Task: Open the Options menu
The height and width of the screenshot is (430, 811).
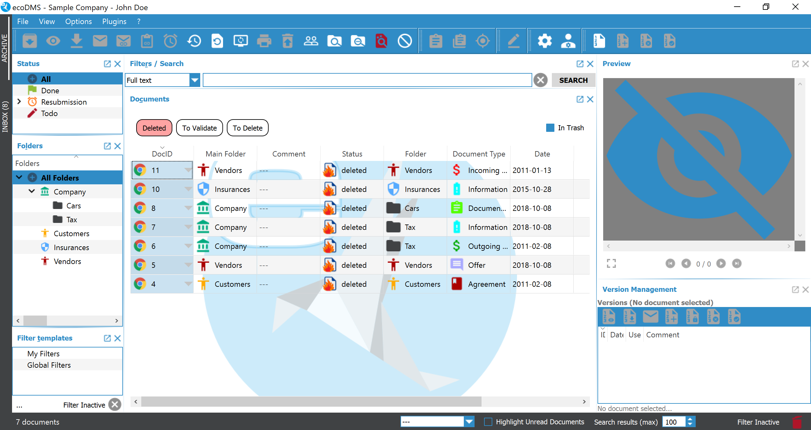Action: tap(78, 21)
